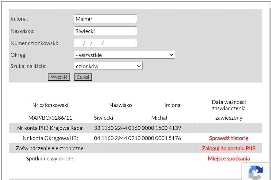Open the Okręg dropdown
Image resolution: width=271 pixels, height=180 pixels.
click(x=124, y=55)
